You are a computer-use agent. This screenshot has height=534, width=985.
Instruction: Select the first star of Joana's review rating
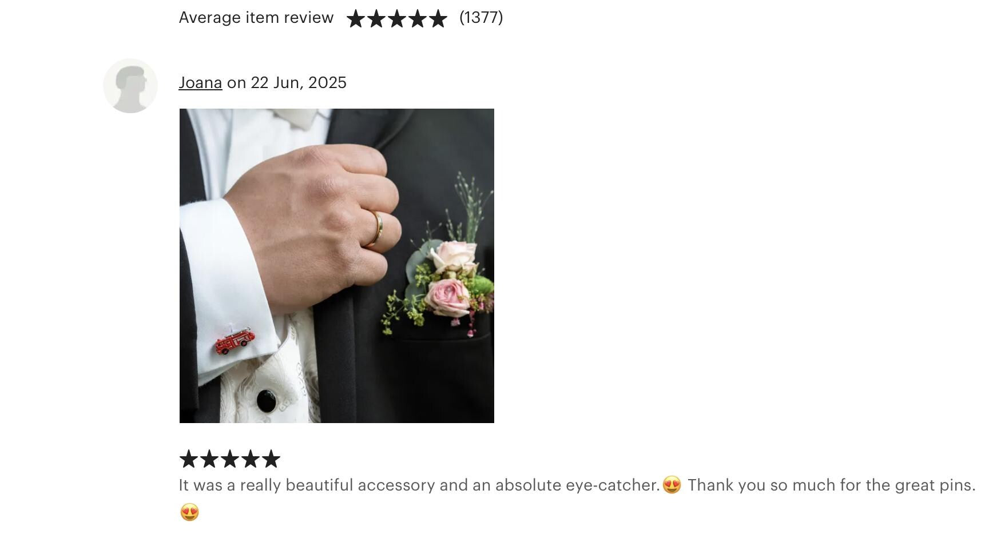point(189,459)
